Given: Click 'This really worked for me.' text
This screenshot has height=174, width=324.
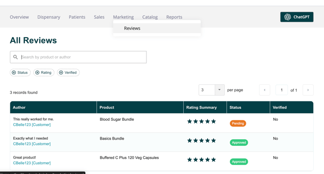Looking at the screenshot, I should 33,119.
